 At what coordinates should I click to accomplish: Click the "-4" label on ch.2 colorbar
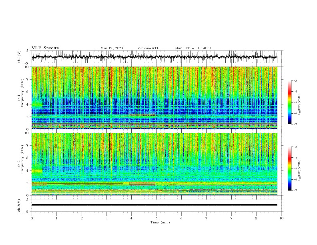[x=295, y=158]
